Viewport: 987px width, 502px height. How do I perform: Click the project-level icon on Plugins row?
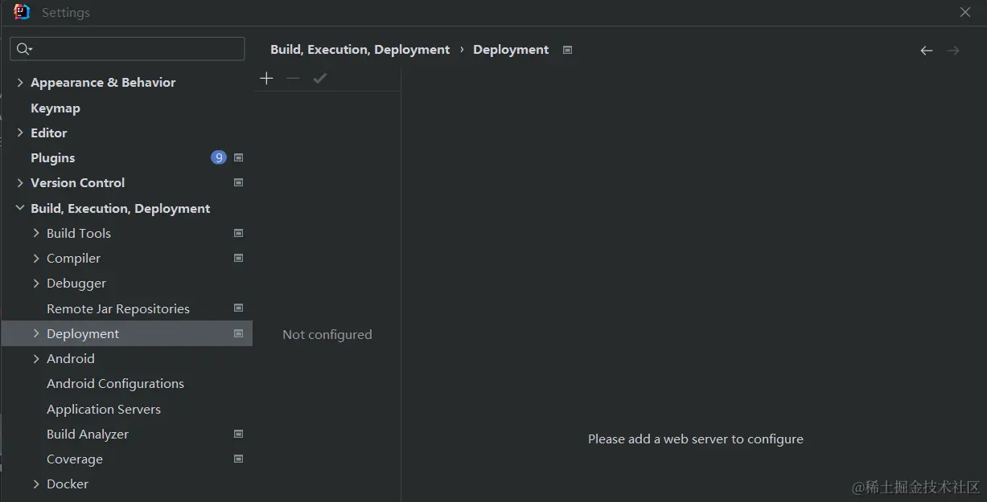(x=238, y=157)
